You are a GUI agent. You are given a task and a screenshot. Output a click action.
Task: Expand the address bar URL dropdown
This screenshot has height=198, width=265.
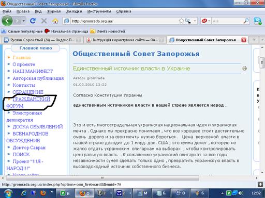click(195, 21)
